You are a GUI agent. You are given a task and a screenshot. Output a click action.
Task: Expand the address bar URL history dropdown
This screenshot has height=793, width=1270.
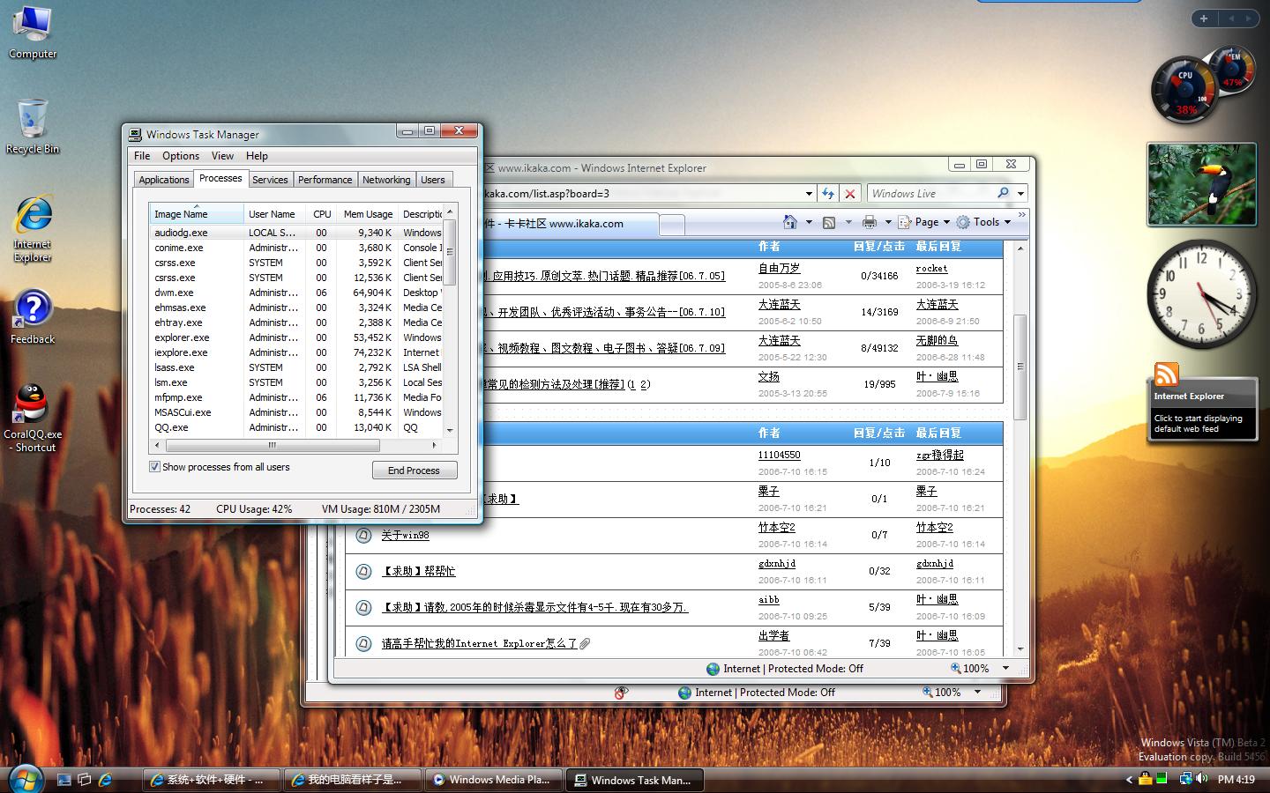click(x=808, y=194)
